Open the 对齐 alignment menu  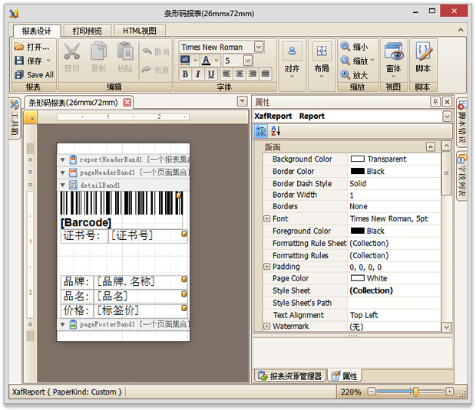click(292, 61)
